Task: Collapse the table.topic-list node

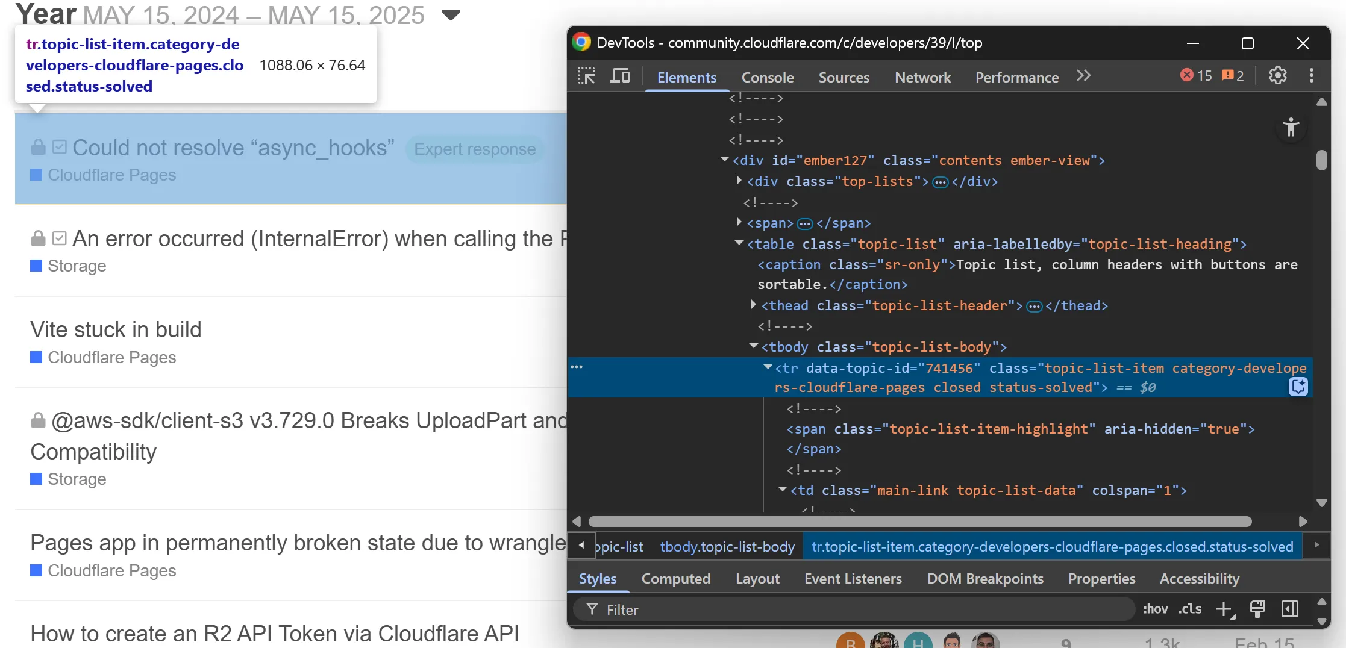Action: 739,243
